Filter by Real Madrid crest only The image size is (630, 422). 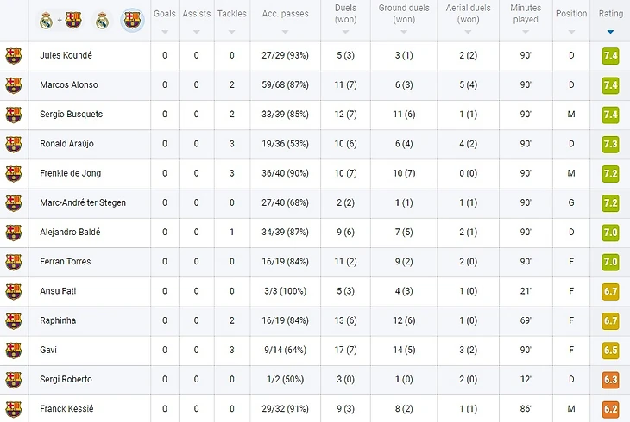tap(102, 20)
